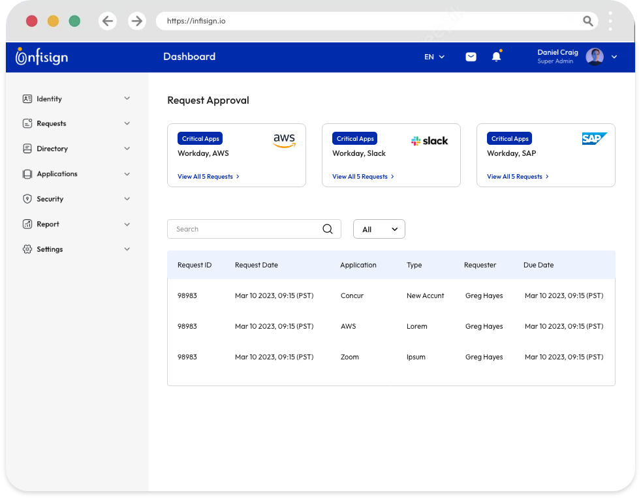The image size is (641, 499).
Task: Click the Report chart icon
Action: [26, 224]
